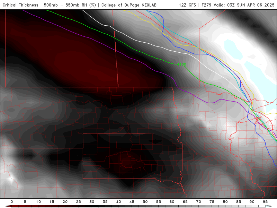277x208 pixels.
Task: Click the "Valid: 03Z SUN APR 06 2025" text
Action: click(x=244, y=5)
